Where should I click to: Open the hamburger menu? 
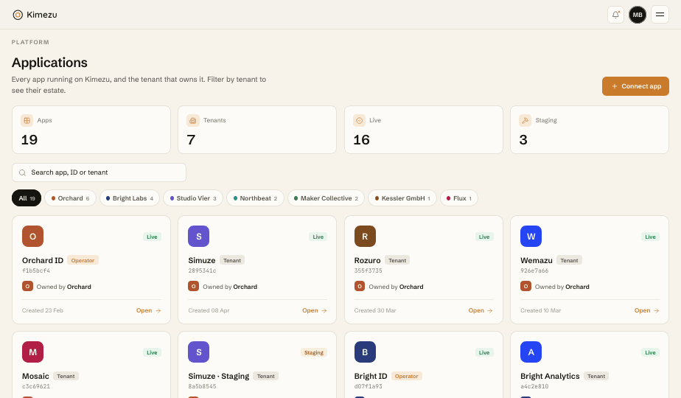(660, 15)
